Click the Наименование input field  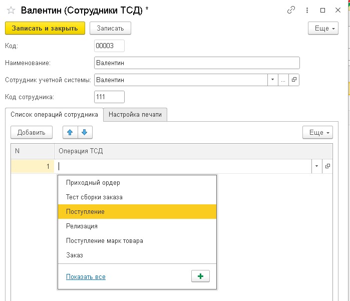tap(197, 63)
